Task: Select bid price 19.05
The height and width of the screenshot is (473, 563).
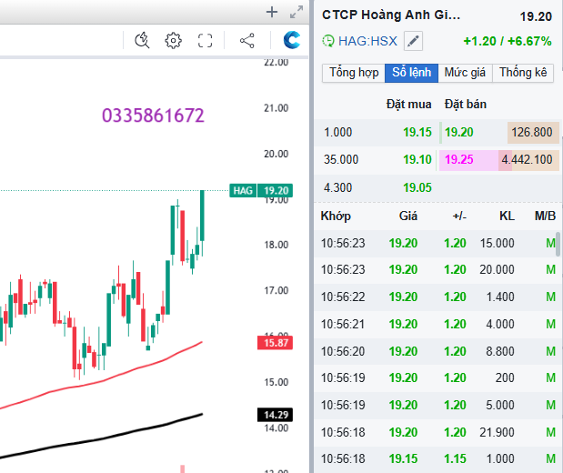Action: pos(417,187)
